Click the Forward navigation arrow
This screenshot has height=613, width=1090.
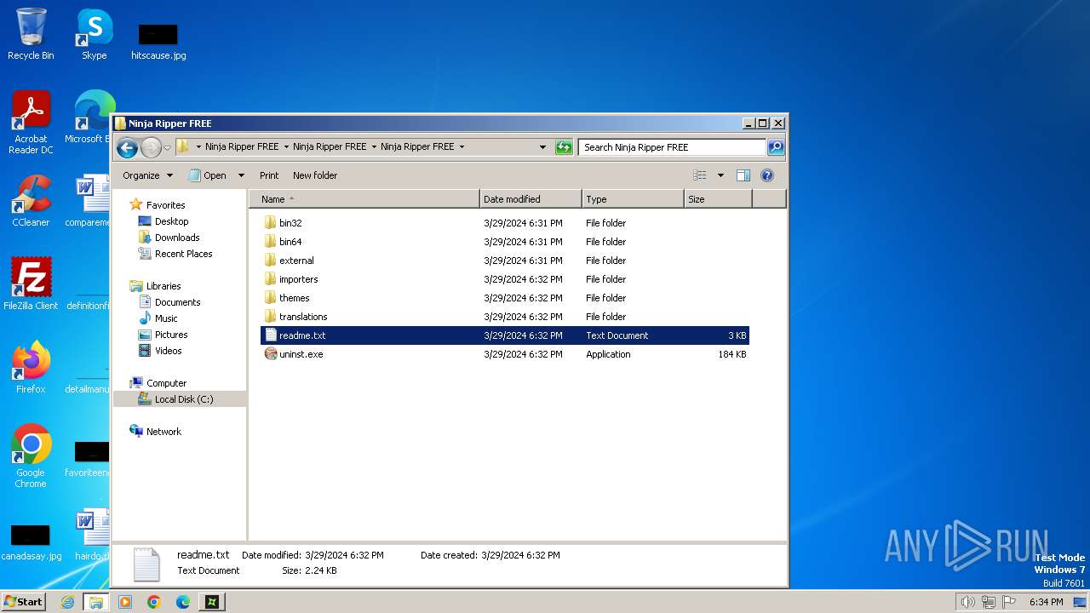(x=151, y=147)
